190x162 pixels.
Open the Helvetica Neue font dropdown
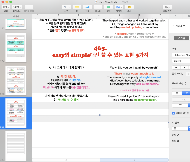(x=181, y=55)
